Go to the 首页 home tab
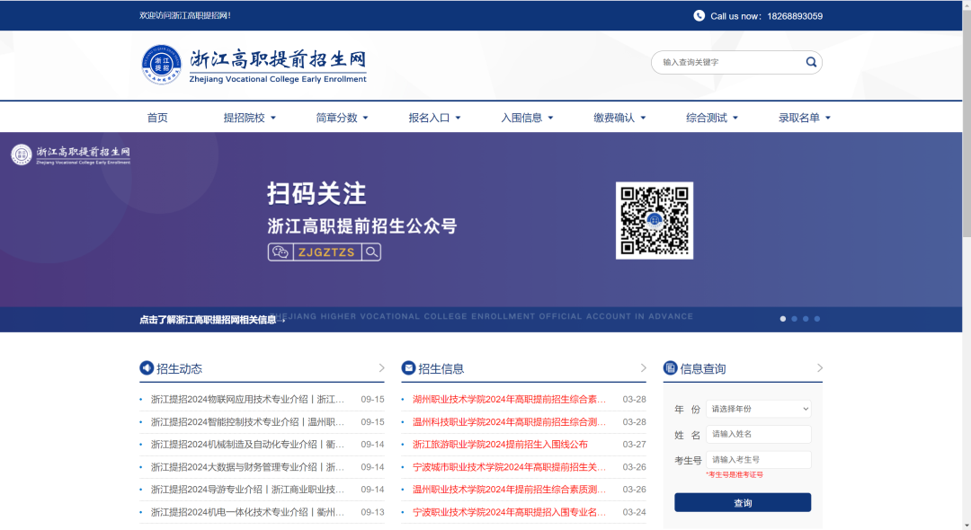 click(x=157, y=118)
